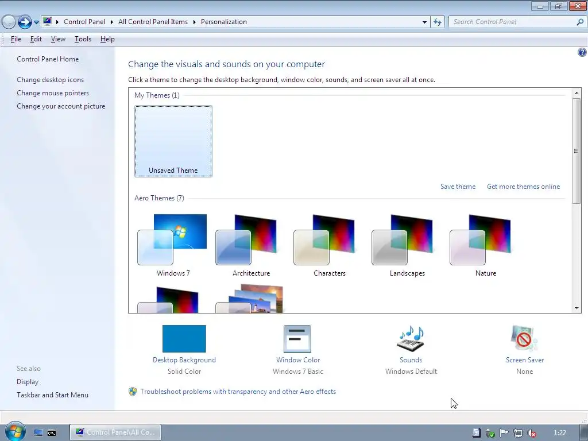This screenshot has width=588, height=441.
Task: Open Change desktop icons link
Action: click(x=51, y=79)
